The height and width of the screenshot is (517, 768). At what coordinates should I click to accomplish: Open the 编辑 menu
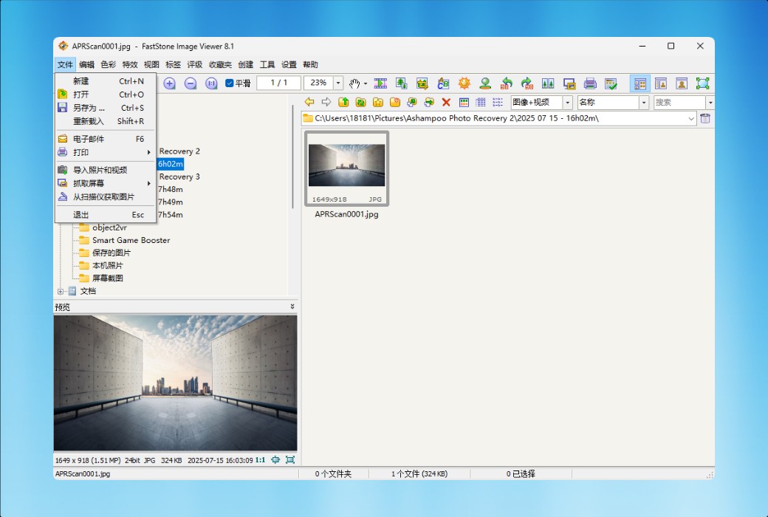click(86, 64)
